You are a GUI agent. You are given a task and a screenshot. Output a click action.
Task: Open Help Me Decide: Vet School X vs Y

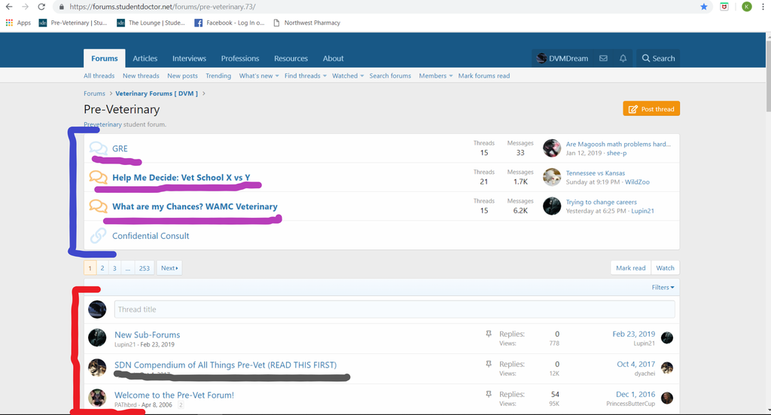coord(181,178)
